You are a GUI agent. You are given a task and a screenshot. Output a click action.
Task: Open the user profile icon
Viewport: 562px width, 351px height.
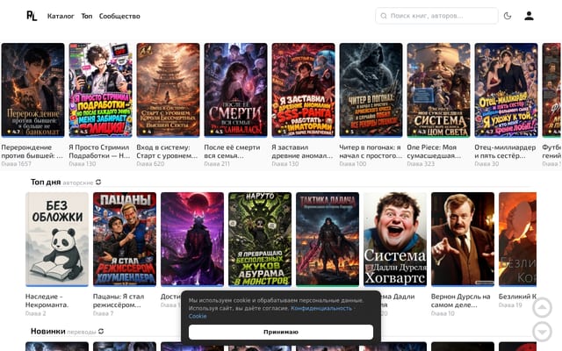click(529, 16)
